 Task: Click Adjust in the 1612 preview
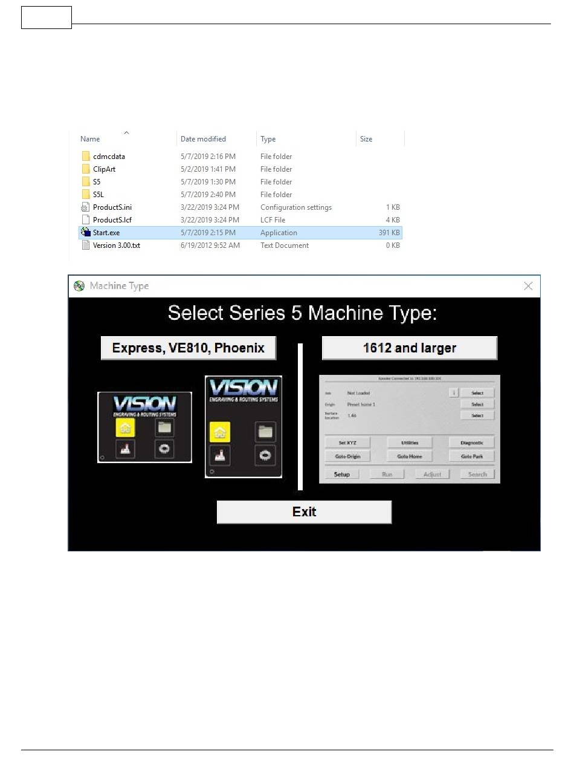coord(433,475)
